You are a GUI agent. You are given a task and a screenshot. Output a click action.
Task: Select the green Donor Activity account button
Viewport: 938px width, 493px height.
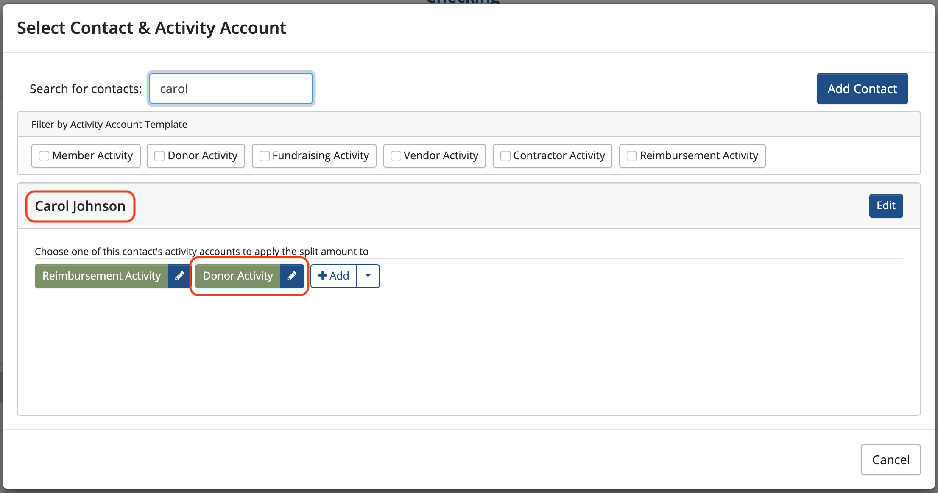point(237,276)
